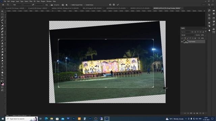Open Layers panel flyout menu
Screen dimensions: 216x121
coord(206,28)
